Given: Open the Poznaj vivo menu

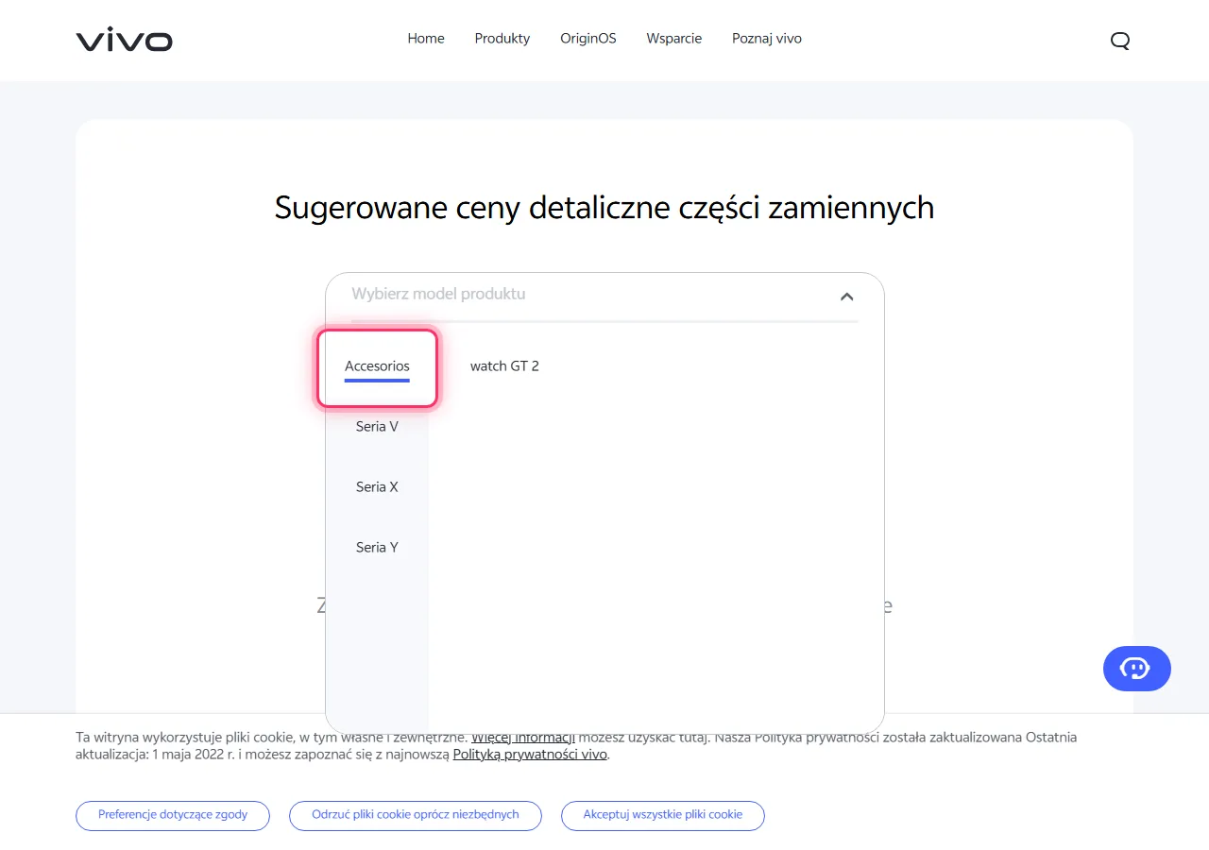Looking at the screenshot, I should pyautogui.click(x=767, y=39).
